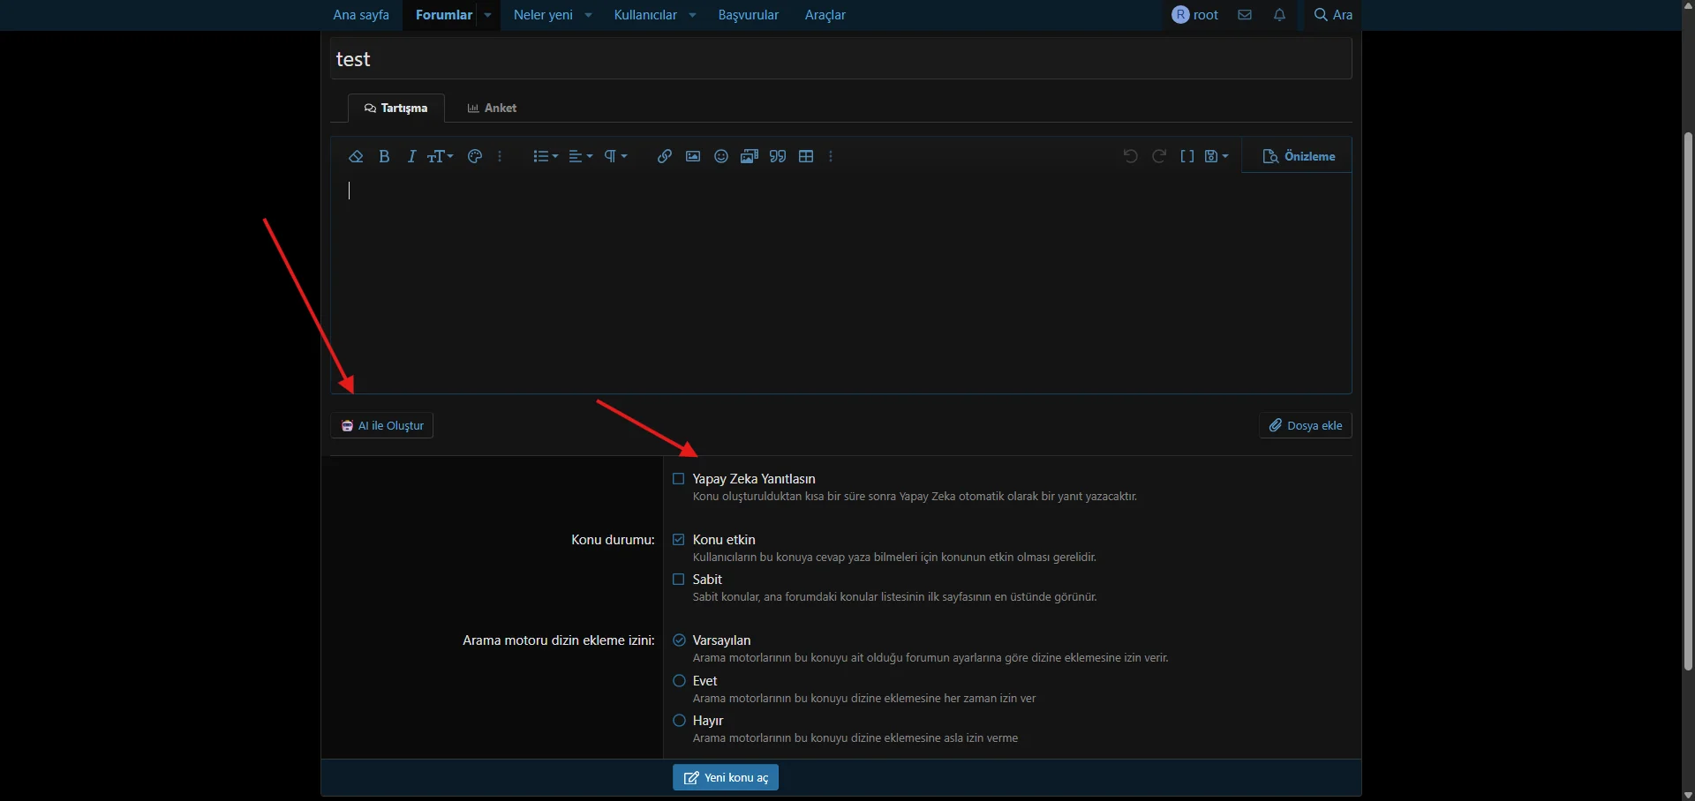Viewport: 1695px width, 801px height.
Task: Switch to the Anket tab
Action: [492, 108]
